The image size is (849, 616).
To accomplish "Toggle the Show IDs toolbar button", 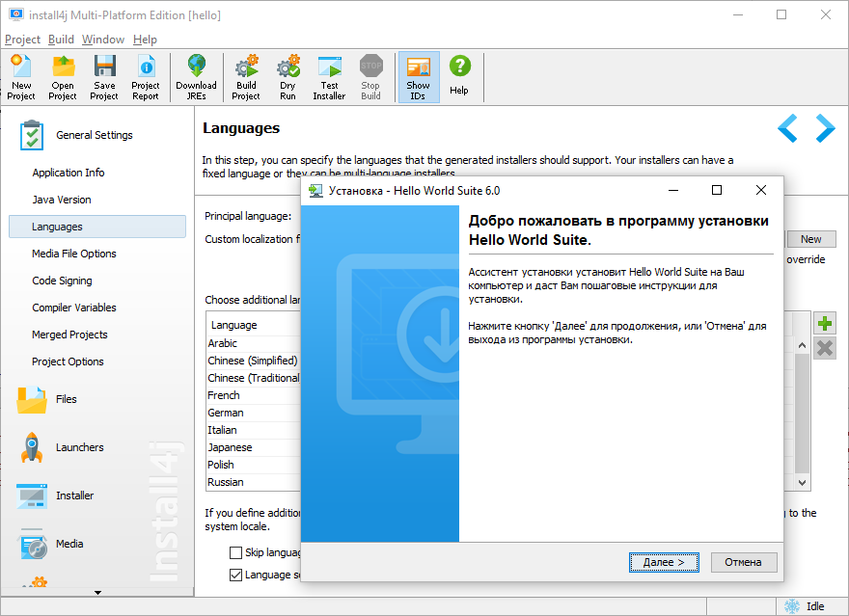I will point(418,77).
